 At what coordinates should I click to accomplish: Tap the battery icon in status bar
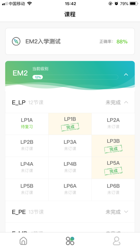134,4
